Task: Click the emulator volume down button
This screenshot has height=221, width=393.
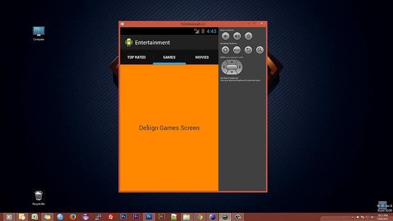Action: tap(225, 36)
